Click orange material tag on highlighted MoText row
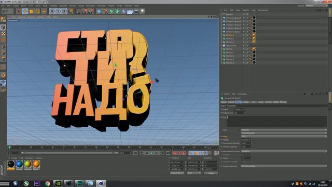Image resolution: width=332 pixels, height=187 pixels. click(254, 35)
